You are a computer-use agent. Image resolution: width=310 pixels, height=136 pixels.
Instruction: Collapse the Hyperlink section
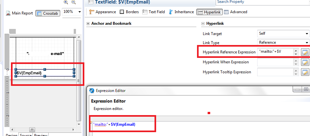[203, 23]
